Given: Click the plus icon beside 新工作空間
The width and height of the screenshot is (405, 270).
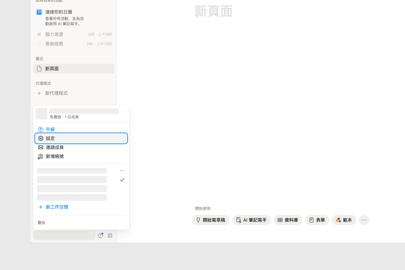Looking at the screenshot, I should pyautogui.click(x=41, y=207).
